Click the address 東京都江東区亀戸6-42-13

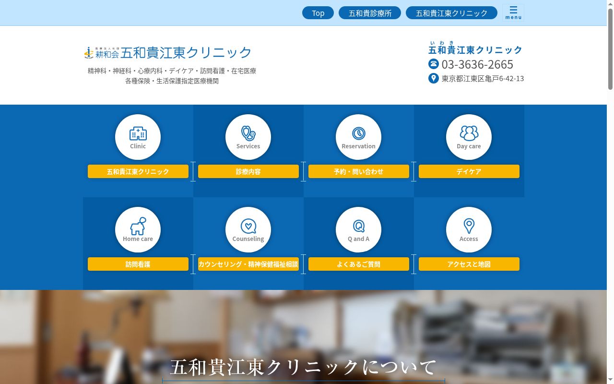(x=483, y=78)
